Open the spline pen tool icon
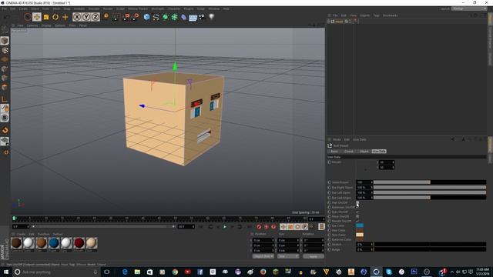 pyautogui.click(x=156, y=17)
